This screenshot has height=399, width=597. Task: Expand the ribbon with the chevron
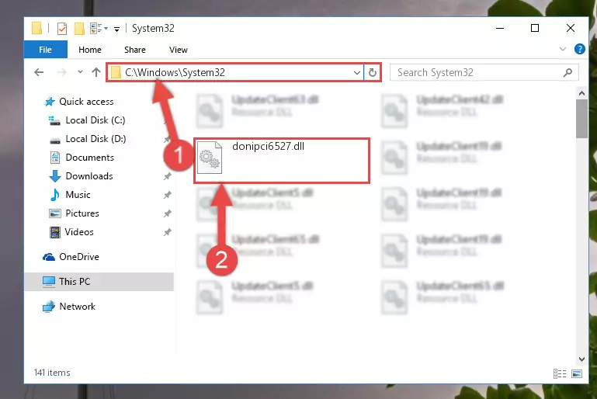tap(563, 49)
